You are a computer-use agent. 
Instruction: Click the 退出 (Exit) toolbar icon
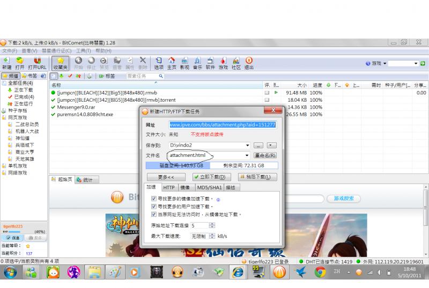pyautogui.click(x=249, y=63)
